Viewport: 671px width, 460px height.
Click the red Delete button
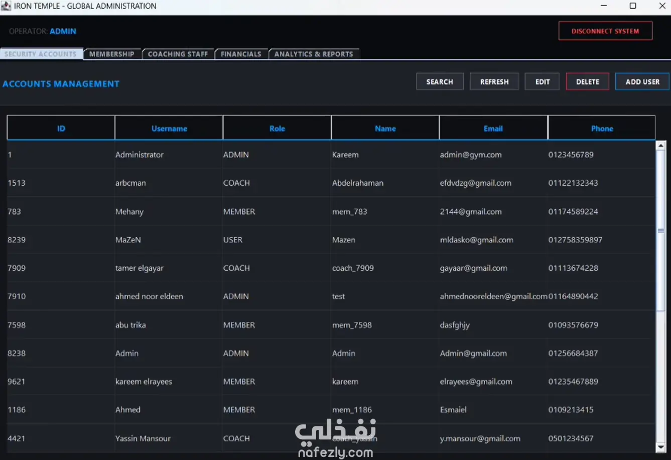coord(588,81)
